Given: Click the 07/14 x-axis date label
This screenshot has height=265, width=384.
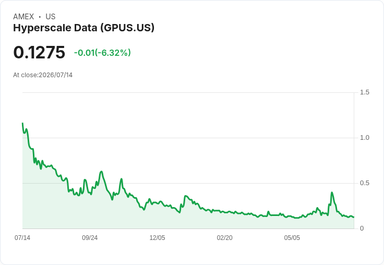Looking at the screenshot, I should 22,238.
